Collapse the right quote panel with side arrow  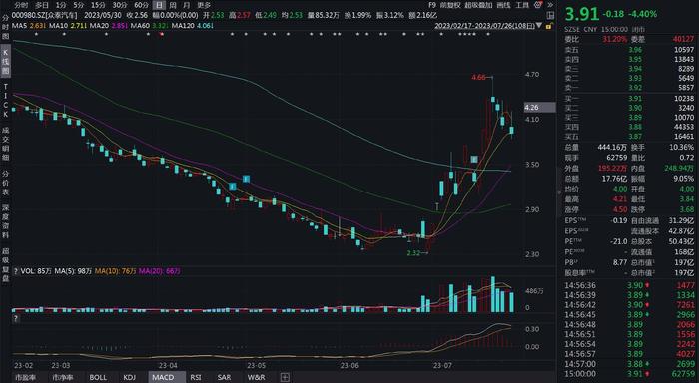[559, 191]
